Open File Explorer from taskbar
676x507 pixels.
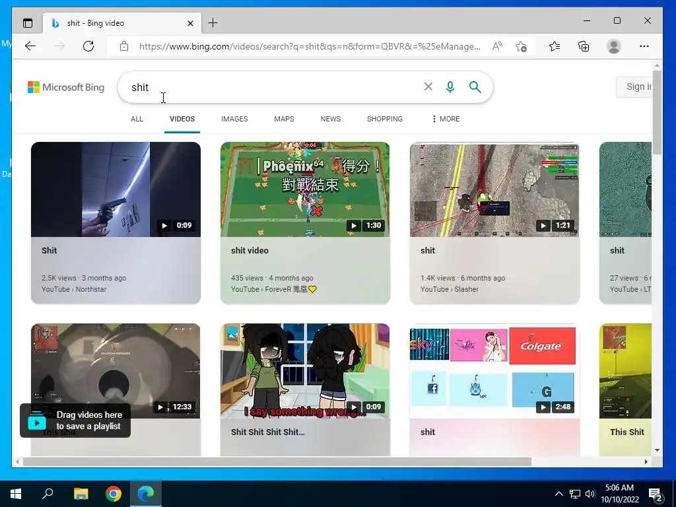pyautogui.click(x=81, y=494)
